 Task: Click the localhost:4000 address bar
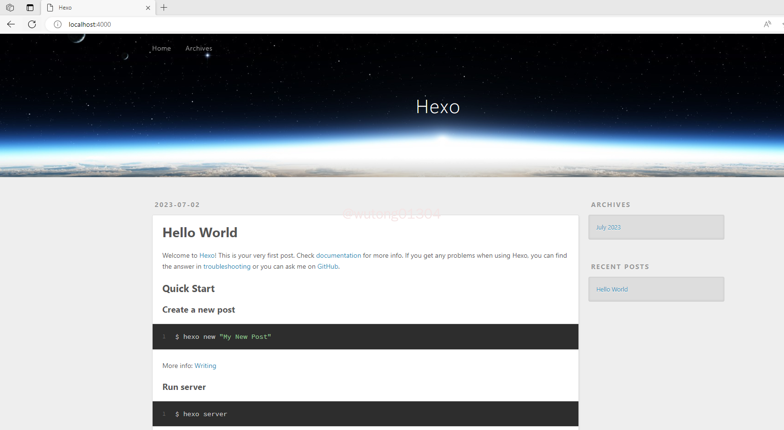(286, 24)
